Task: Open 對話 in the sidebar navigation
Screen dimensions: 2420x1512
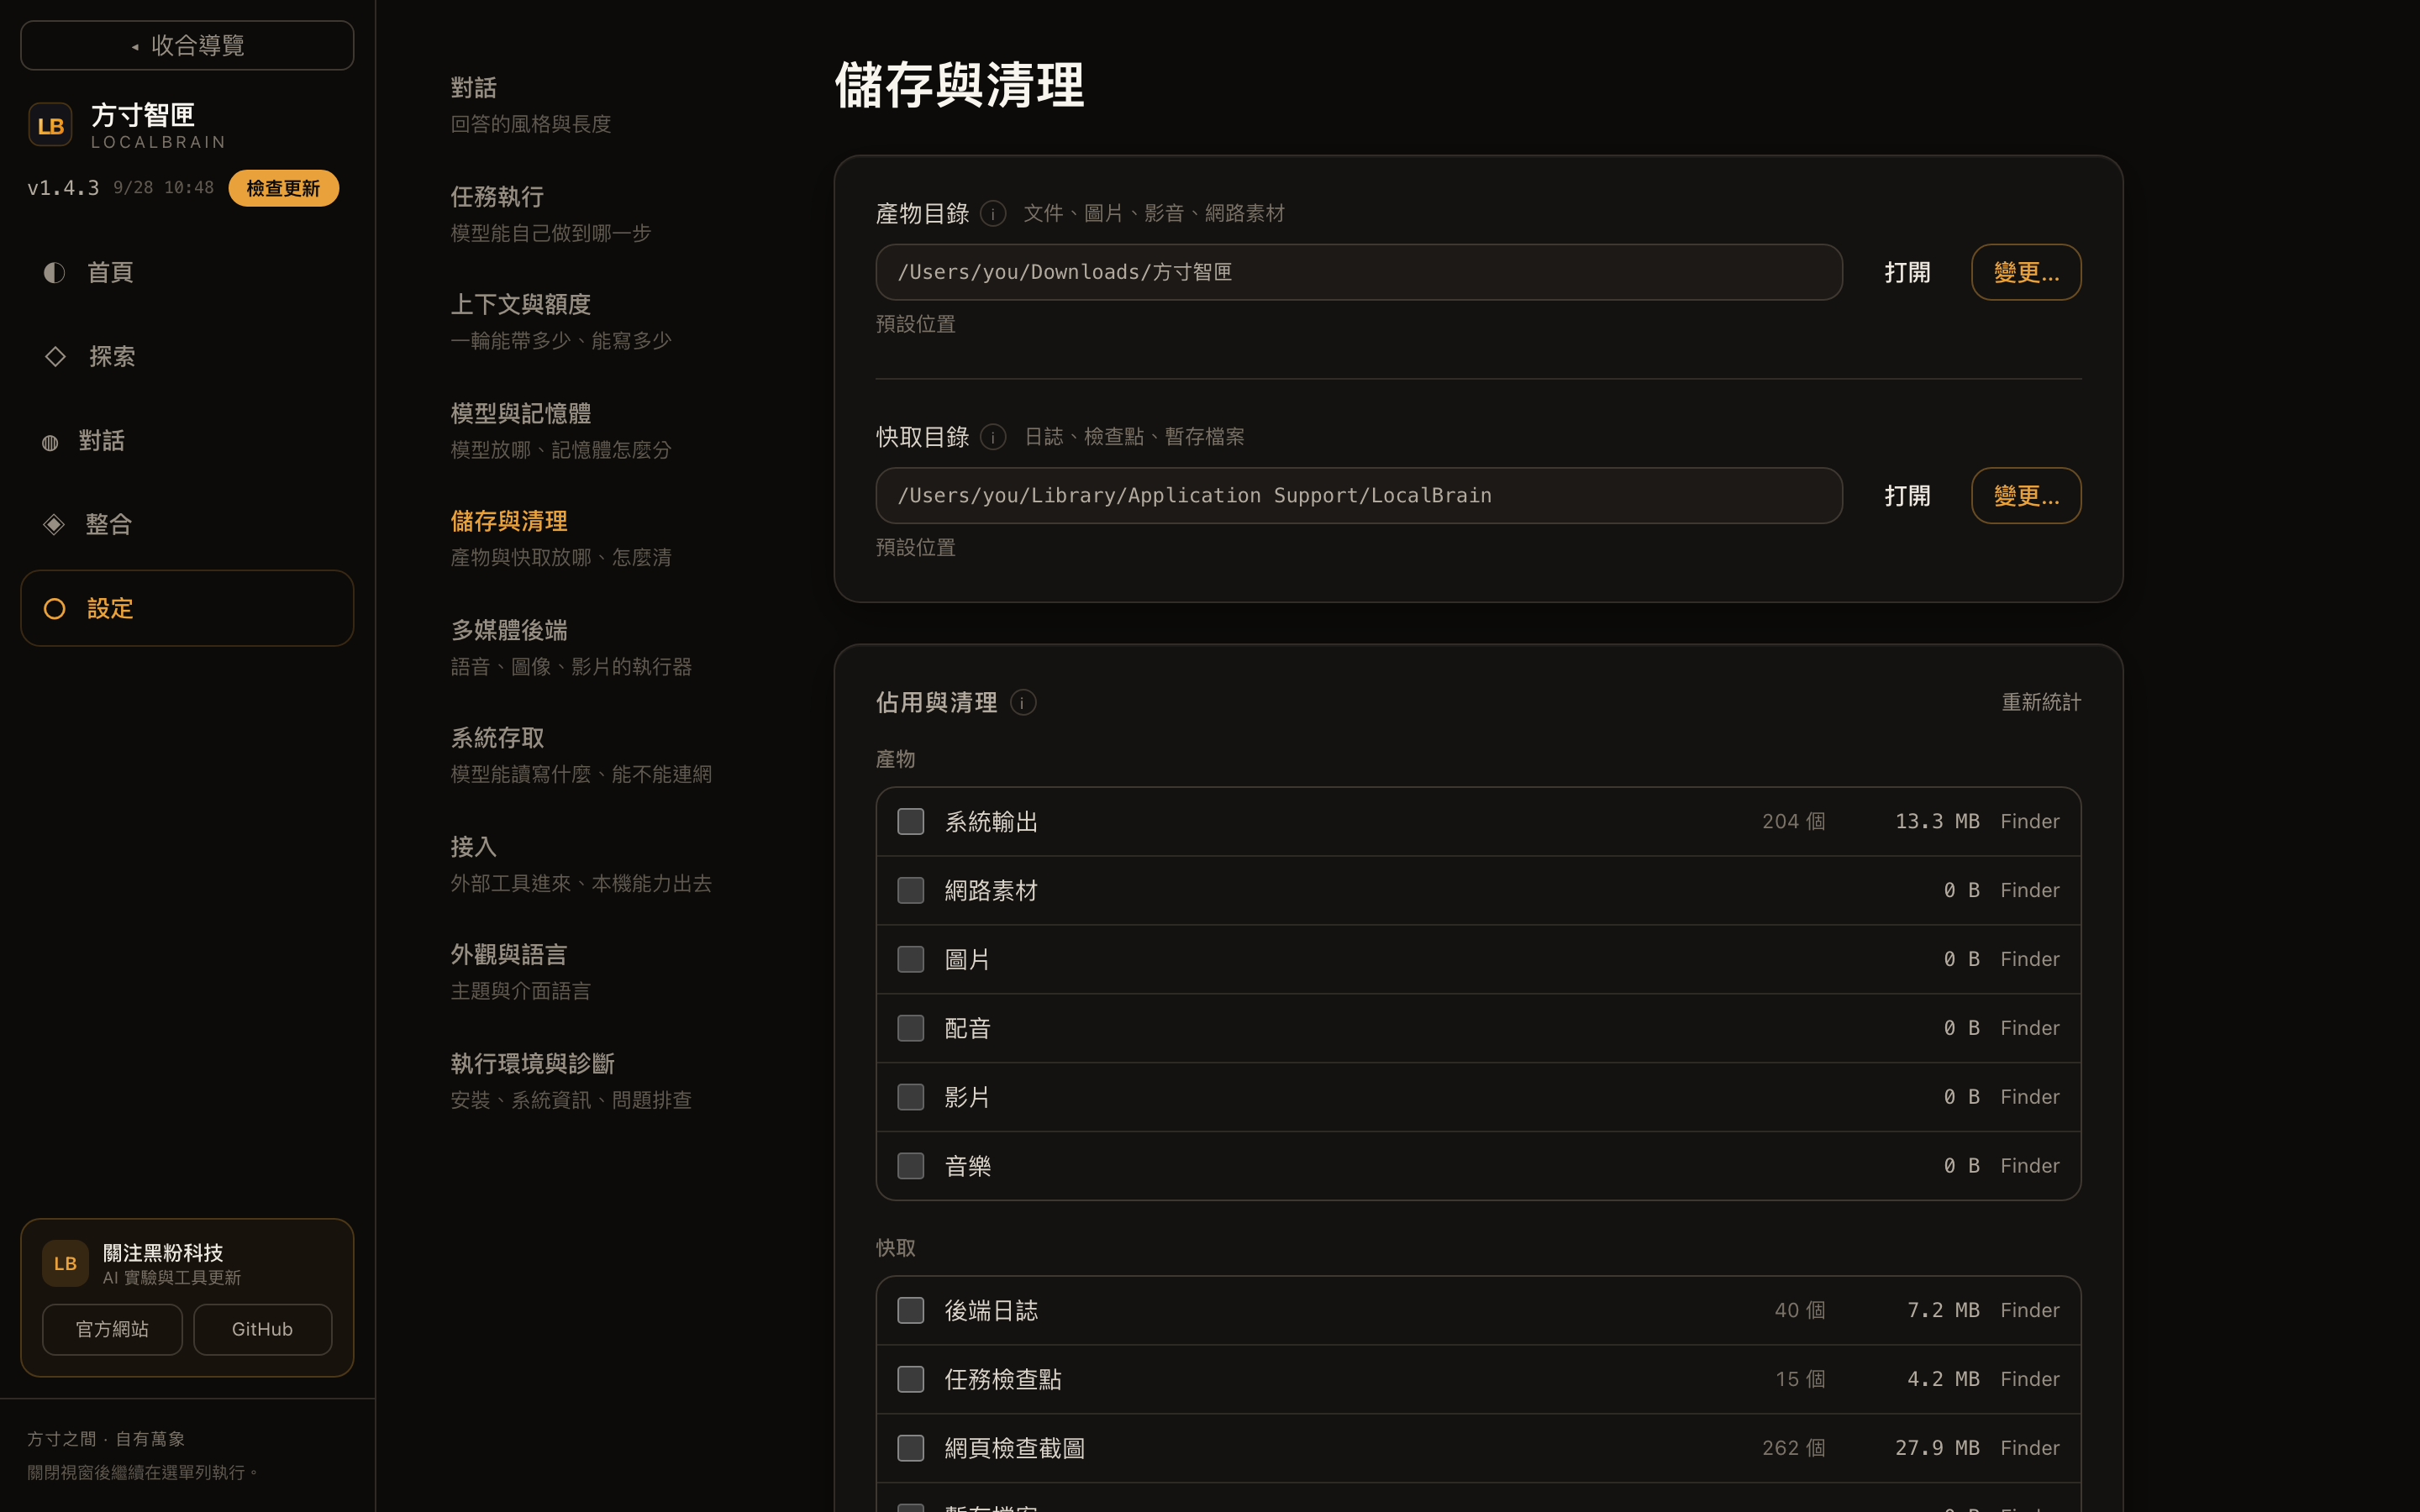Action: (x=187, y=441)
